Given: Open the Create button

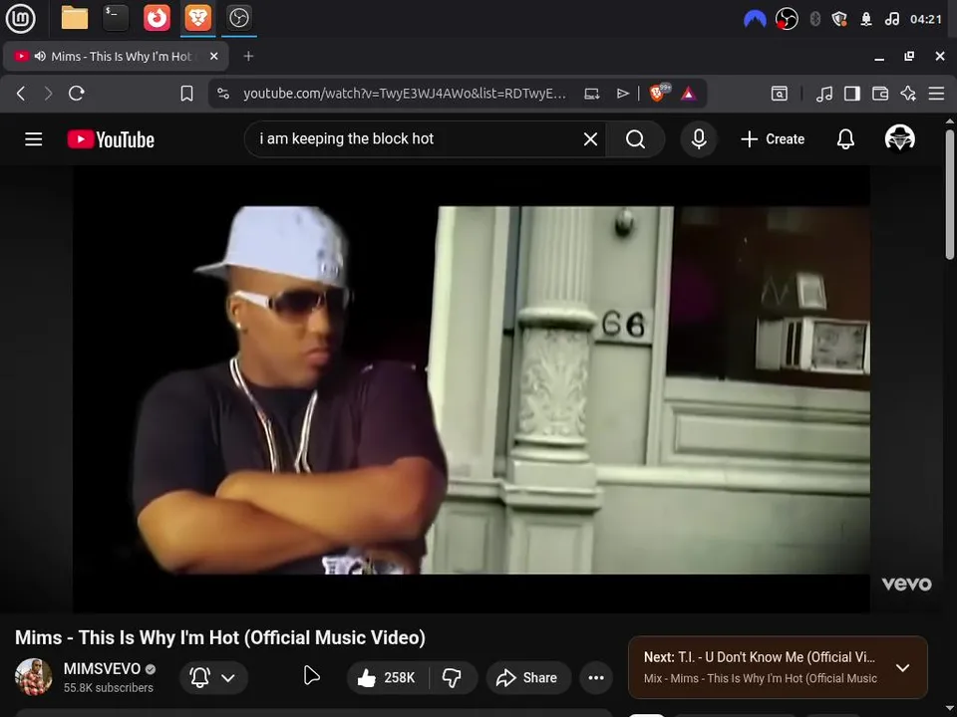Looking at the screenshot, I should click(772, 139).
